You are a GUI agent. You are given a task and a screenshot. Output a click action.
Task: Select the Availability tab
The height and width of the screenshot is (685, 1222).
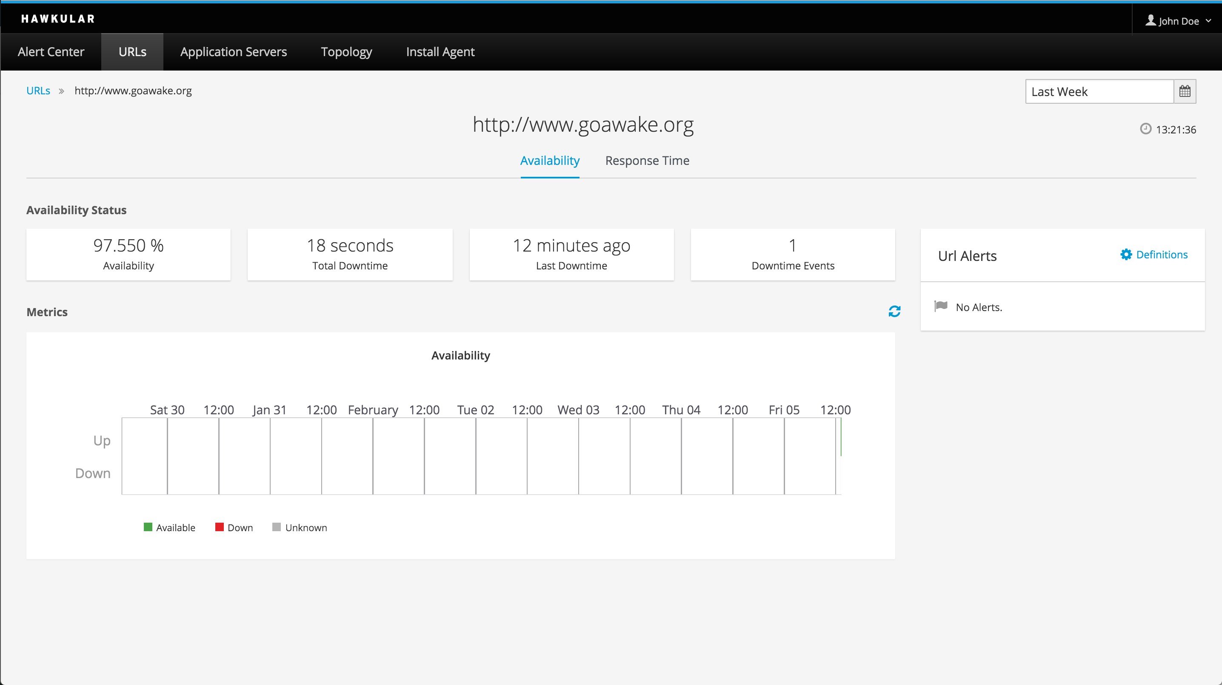tap(549, 161)
